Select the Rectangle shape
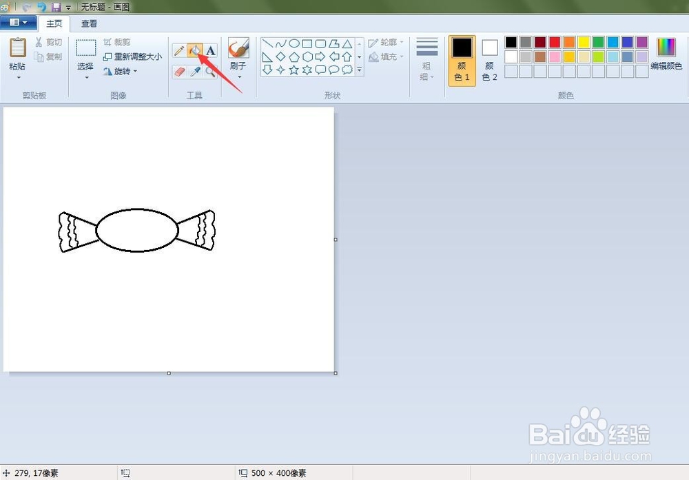 (307, 43)
